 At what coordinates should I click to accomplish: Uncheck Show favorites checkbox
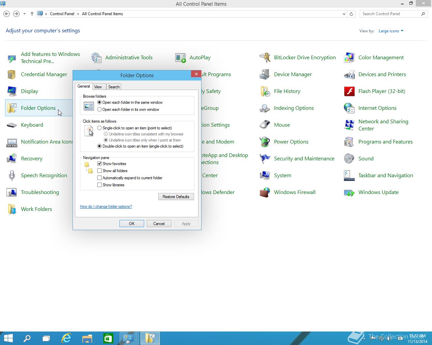(99, 164)
